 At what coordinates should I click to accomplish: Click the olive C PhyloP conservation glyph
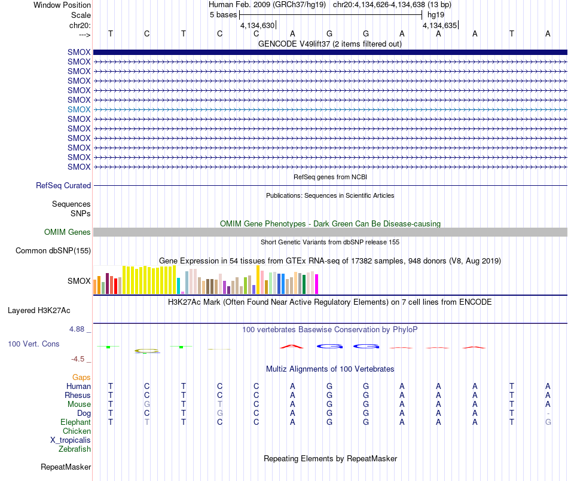click(146, 351)
